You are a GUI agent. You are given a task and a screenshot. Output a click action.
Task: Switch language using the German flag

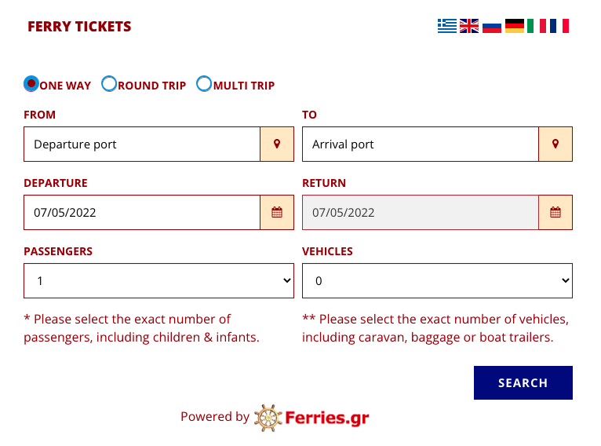pos(515,26)
